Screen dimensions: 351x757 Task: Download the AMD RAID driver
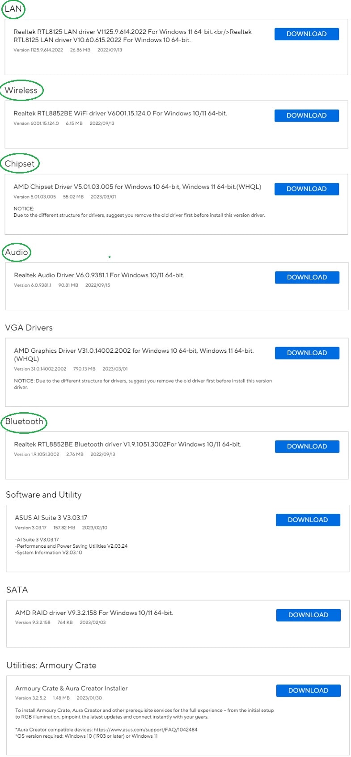[x=308, y=615]
